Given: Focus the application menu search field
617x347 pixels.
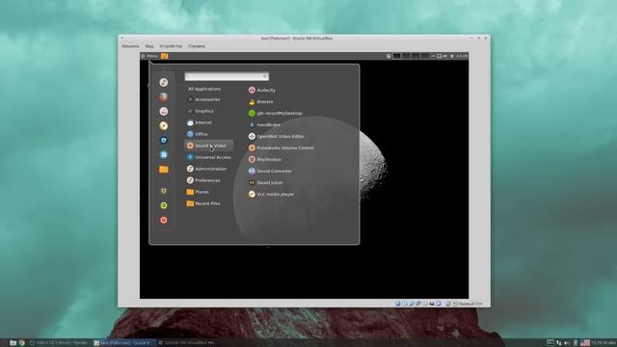Looking at the screenshot, I should (x=227, y=76).
